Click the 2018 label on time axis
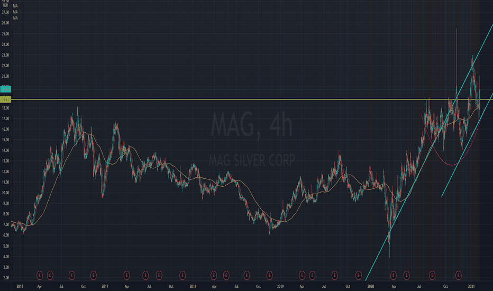 coord(193,286)
